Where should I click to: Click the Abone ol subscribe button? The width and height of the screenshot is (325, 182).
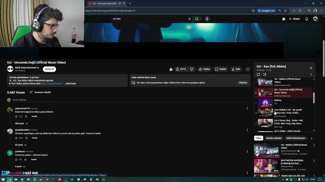[x=49, y=69]
